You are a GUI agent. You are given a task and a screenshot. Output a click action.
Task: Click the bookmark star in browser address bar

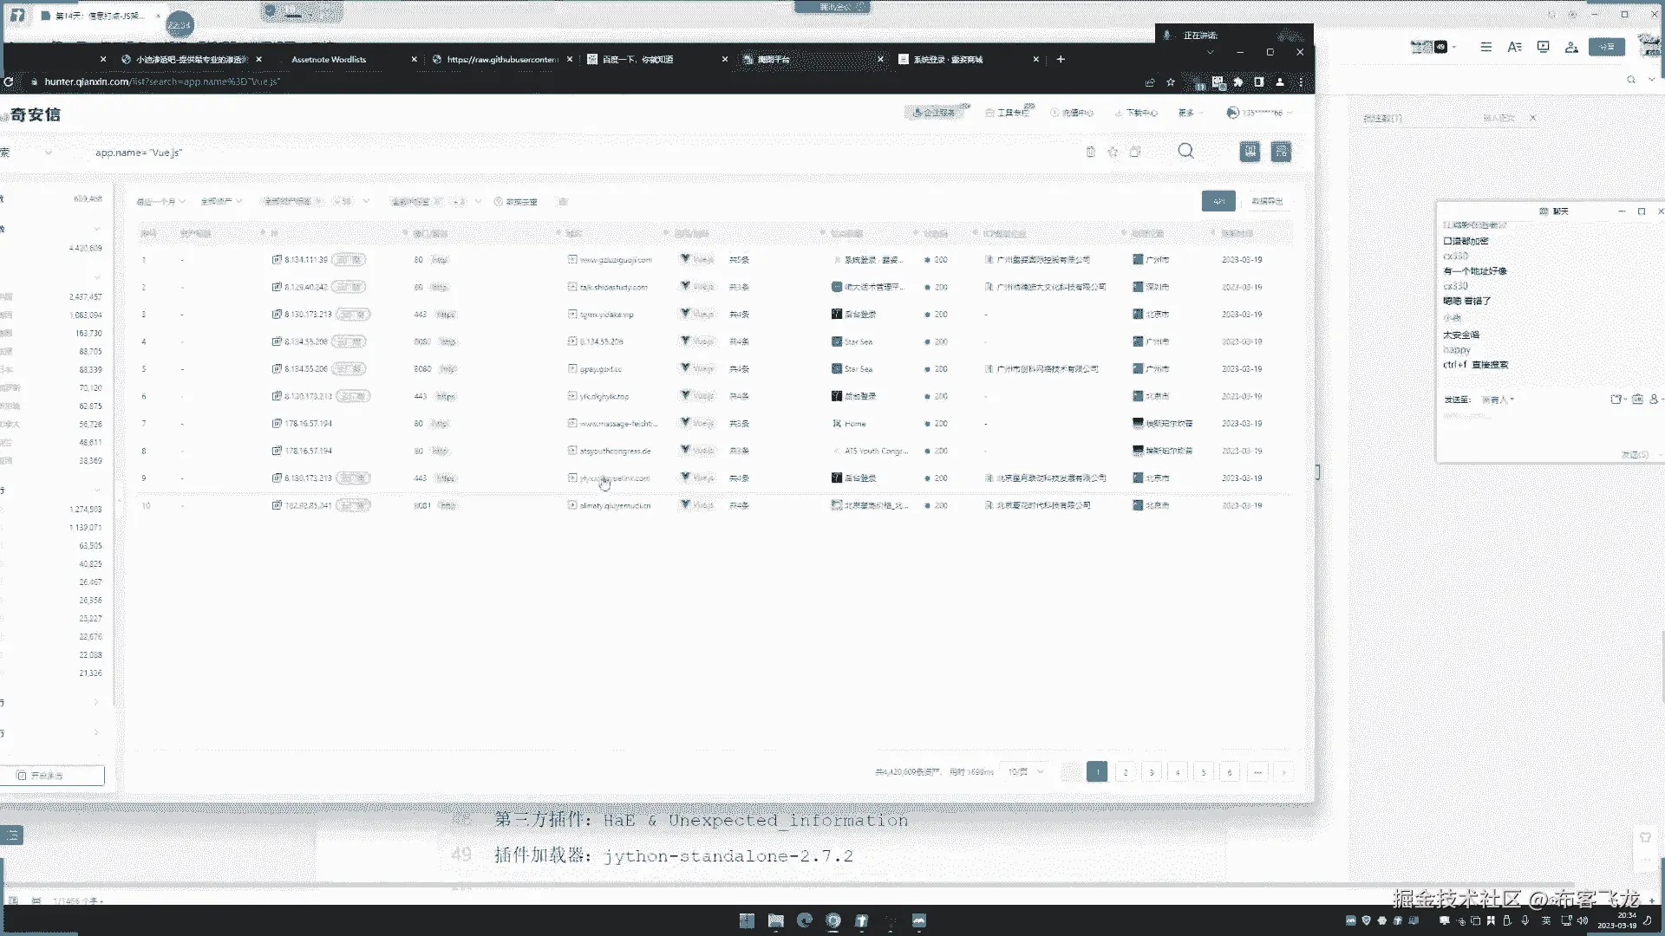pyautogui.click(x=1171, y=82)
